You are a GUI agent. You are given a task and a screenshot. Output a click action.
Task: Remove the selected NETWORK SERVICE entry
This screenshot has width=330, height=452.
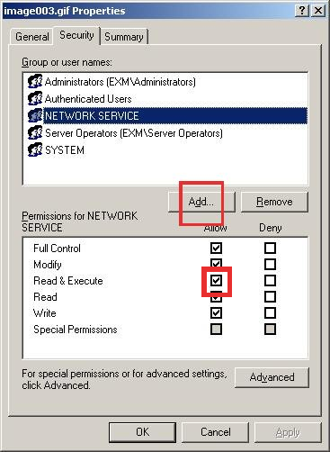pyautogui.click(x=274, y=202)
